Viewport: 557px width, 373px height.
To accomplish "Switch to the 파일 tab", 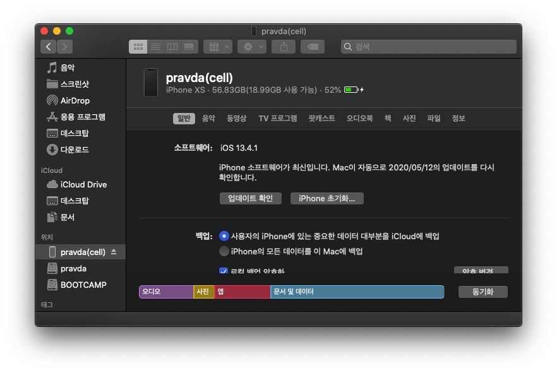I will click(x=434, y=118).
